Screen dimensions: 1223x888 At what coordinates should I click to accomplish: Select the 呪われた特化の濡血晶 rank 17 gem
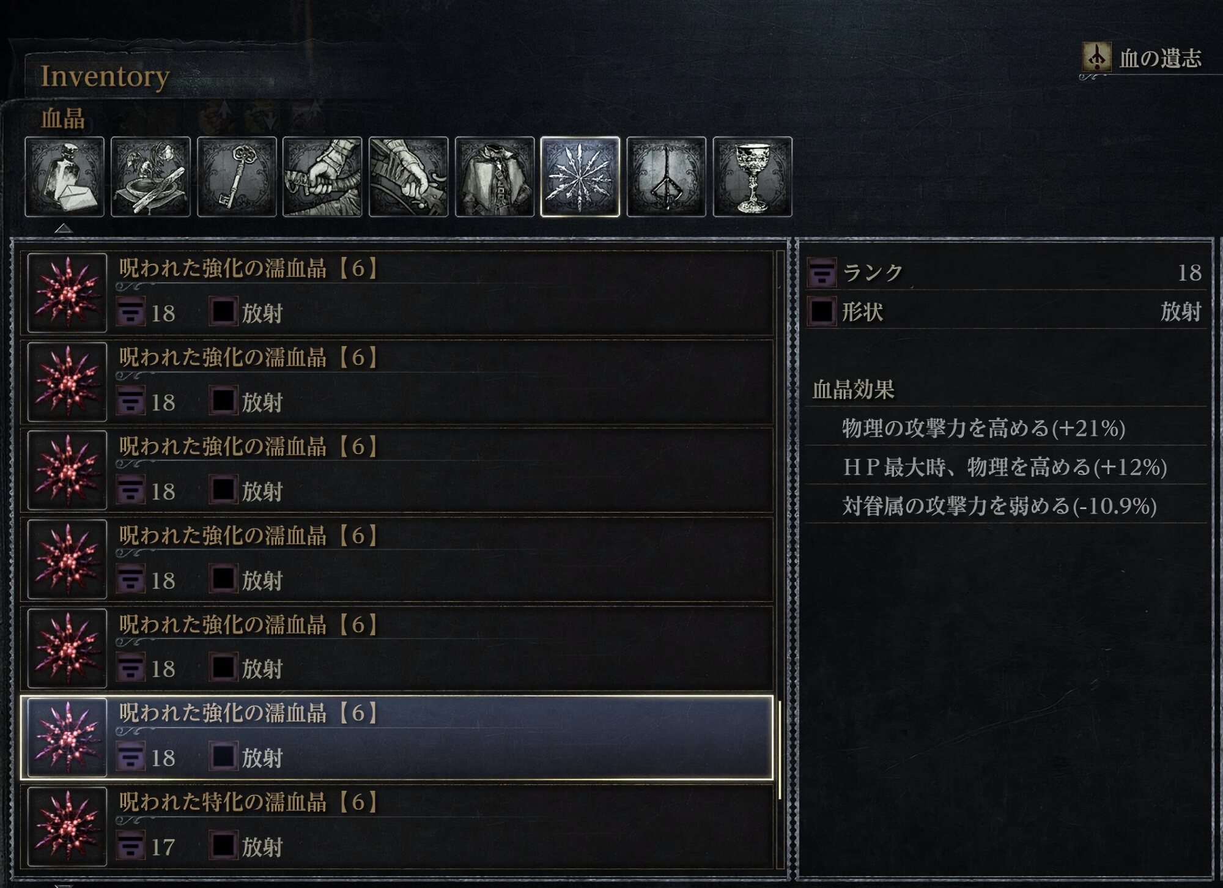(397, 826)
